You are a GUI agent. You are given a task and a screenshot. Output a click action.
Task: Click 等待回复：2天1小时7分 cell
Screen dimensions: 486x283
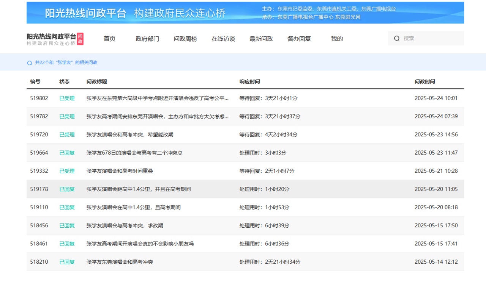click(267, 171)
